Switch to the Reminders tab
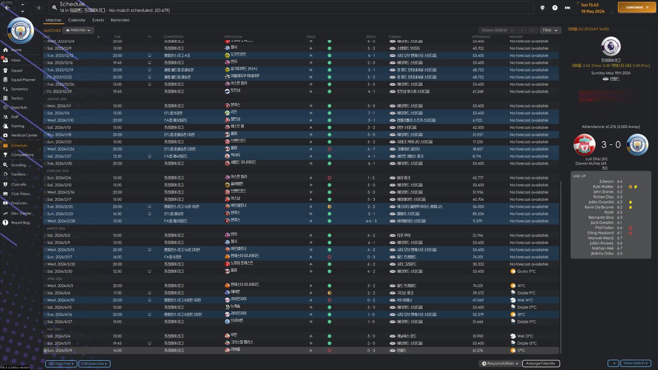Image resolution: width=658 pixels, height=370 pixels. click(120, 20)
